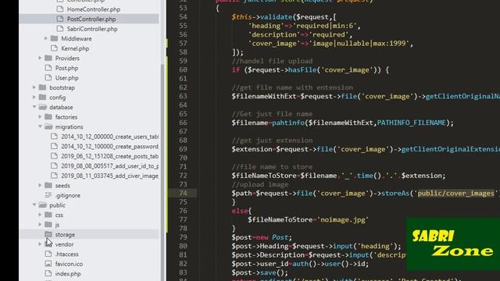500x281 pixels.
Task: Click line number 74 in the gutter
Action: tap(183, 193)
